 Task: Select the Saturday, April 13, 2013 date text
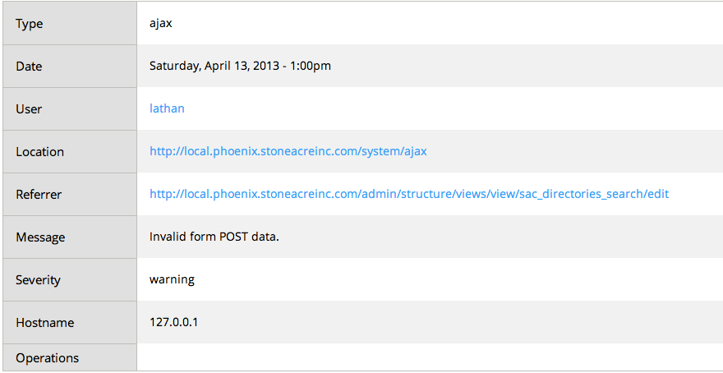pyautogui.click(x=214, y=67)
